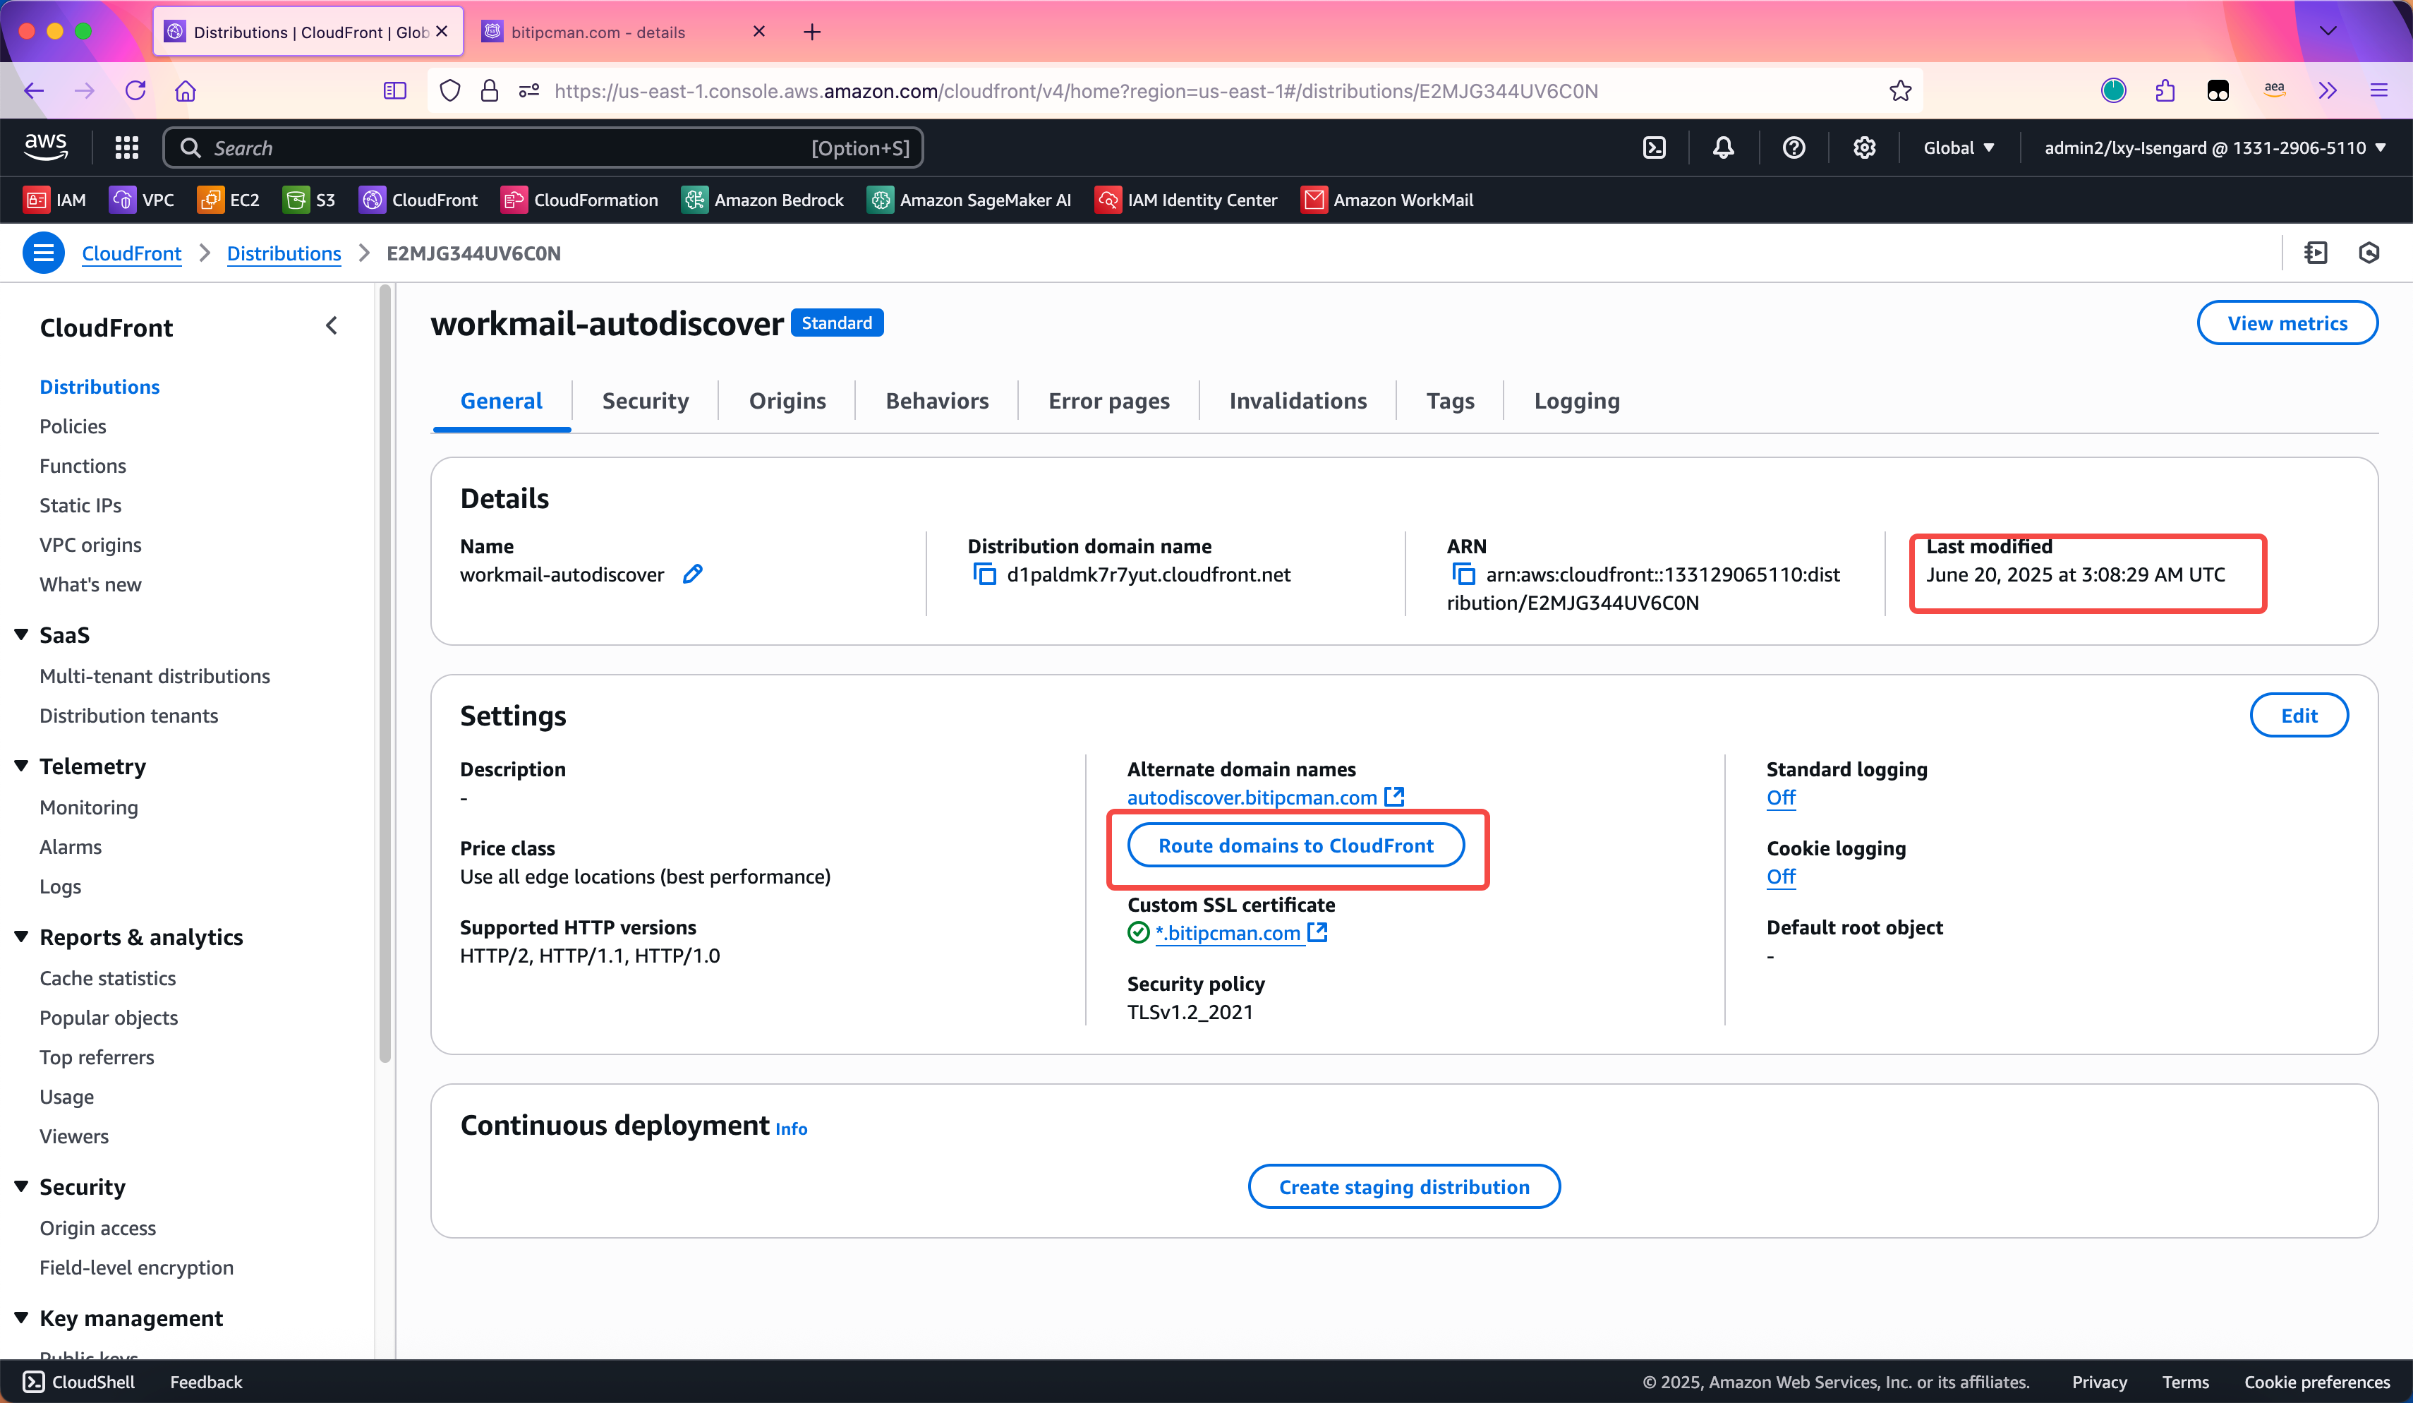
Task: Open the Amazon WorkMail favorite shortcut
Action: click(1386, 199)
